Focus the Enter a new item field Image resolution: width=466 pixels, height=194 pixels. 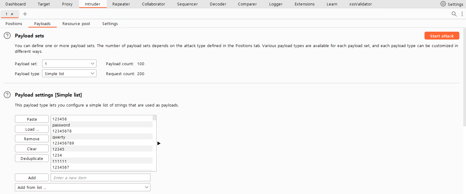[x=101, y=178]
